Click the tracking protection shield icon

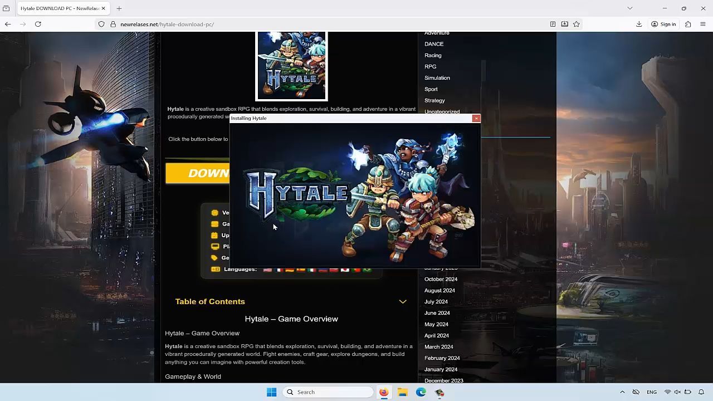[x=101, y=24]
